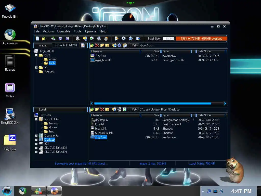Expand the (C:) drive node

36,144
